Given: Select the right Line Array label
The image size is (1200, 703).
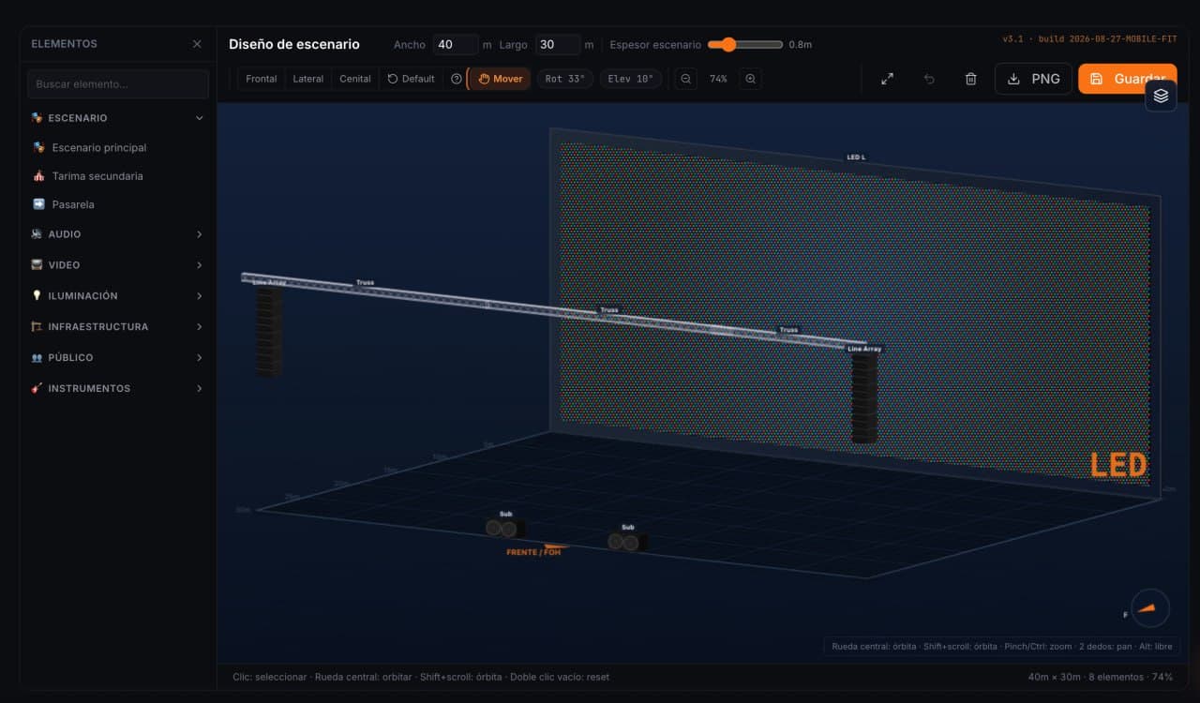Looking at the screenshot, I should [x=864, y=349].
